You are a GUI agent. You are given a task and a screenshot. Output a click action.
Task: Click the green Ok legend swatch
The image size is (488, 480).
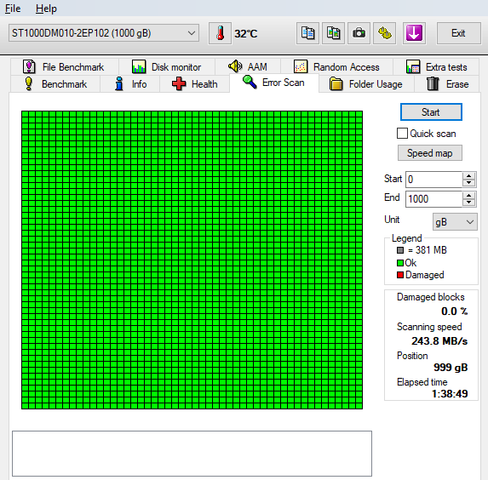click(x=400, y=263)
